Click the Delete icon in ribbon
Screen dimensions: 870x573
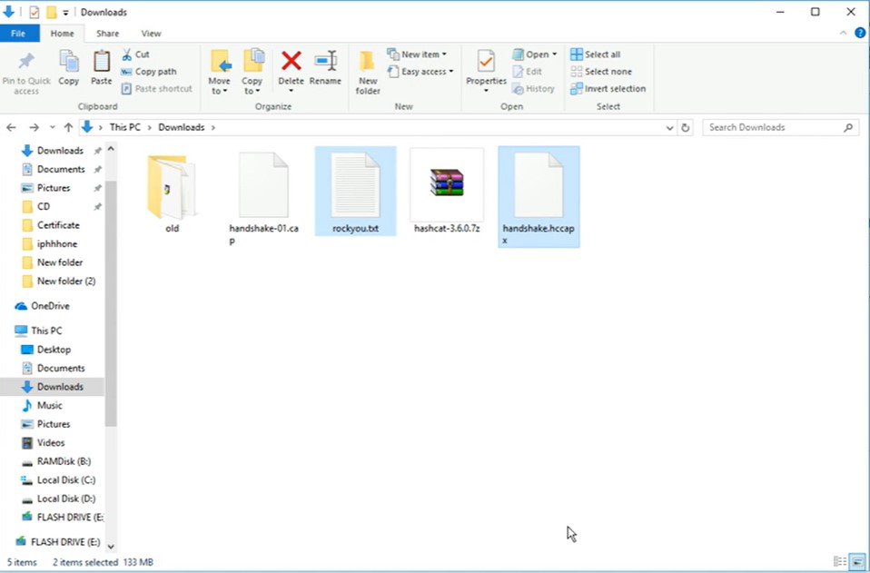tap(291, 69)
